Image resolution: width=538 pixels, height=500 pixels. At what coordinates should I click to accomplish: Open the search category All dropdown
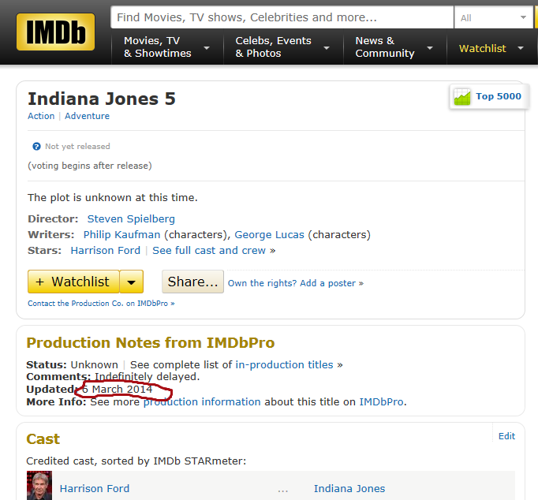click(493, 17)
